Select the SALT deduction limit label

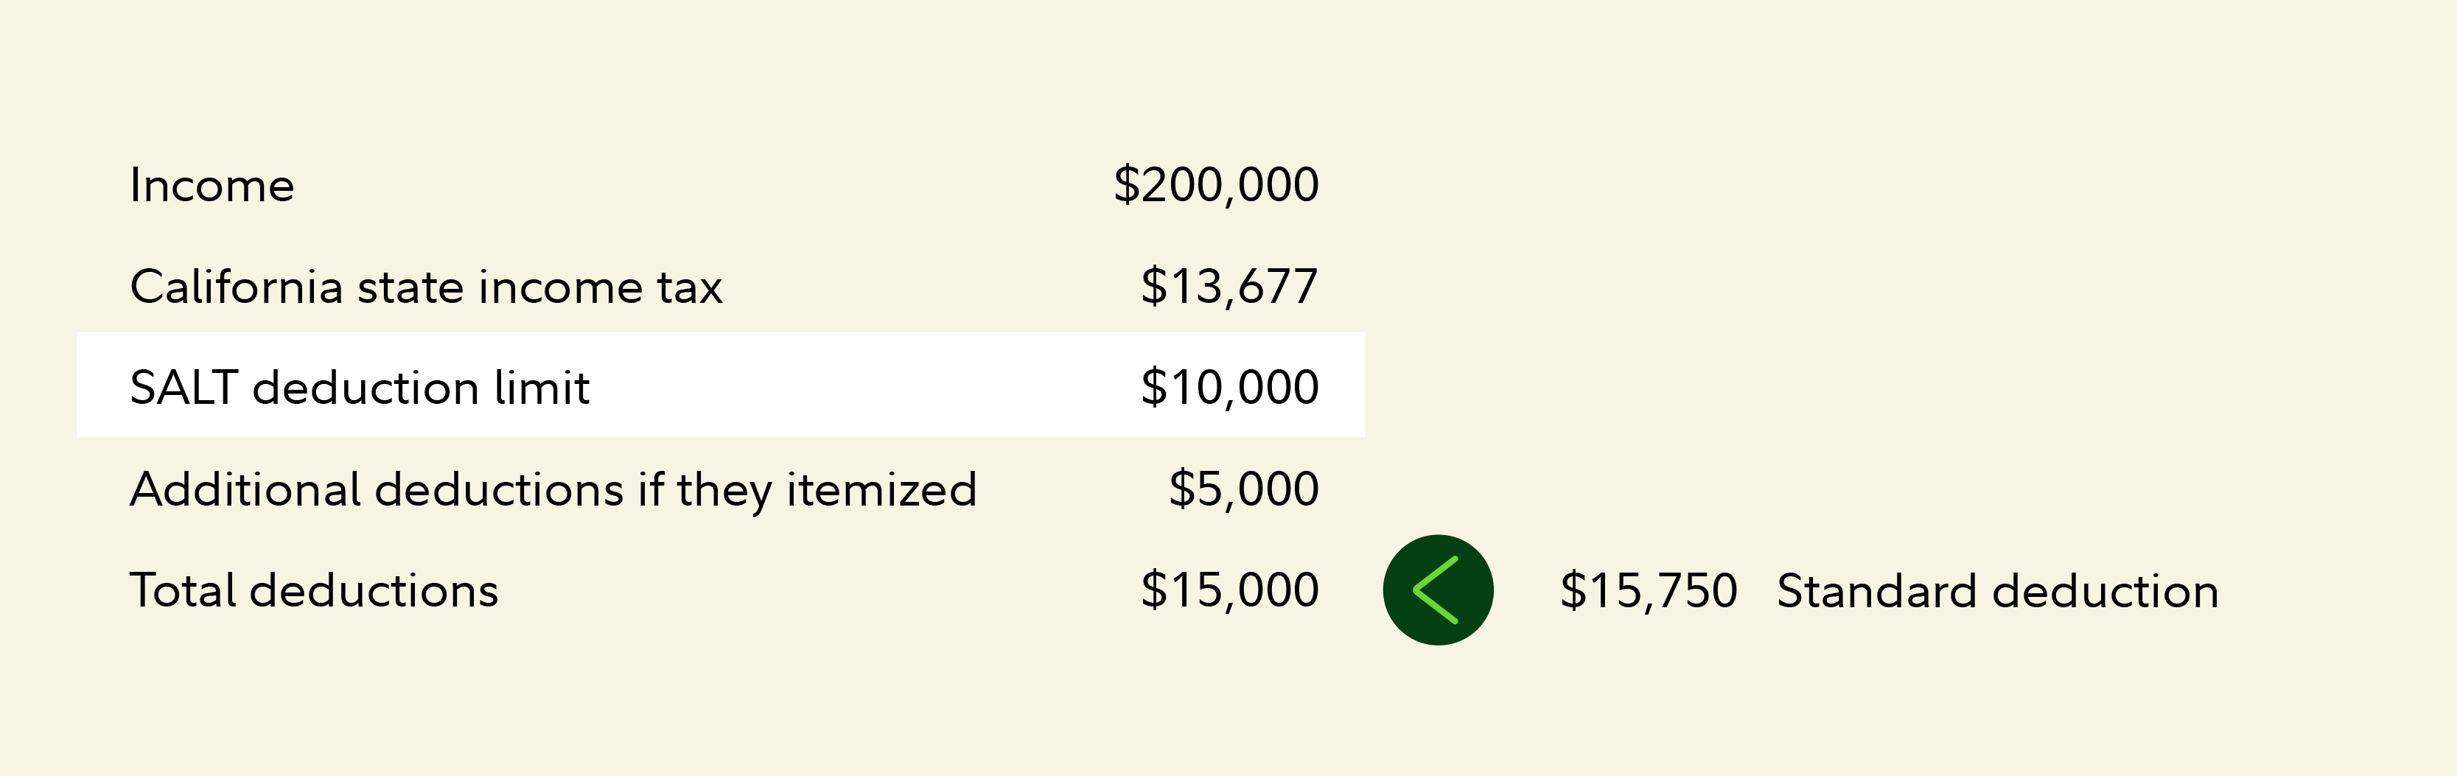pos(360,388)
